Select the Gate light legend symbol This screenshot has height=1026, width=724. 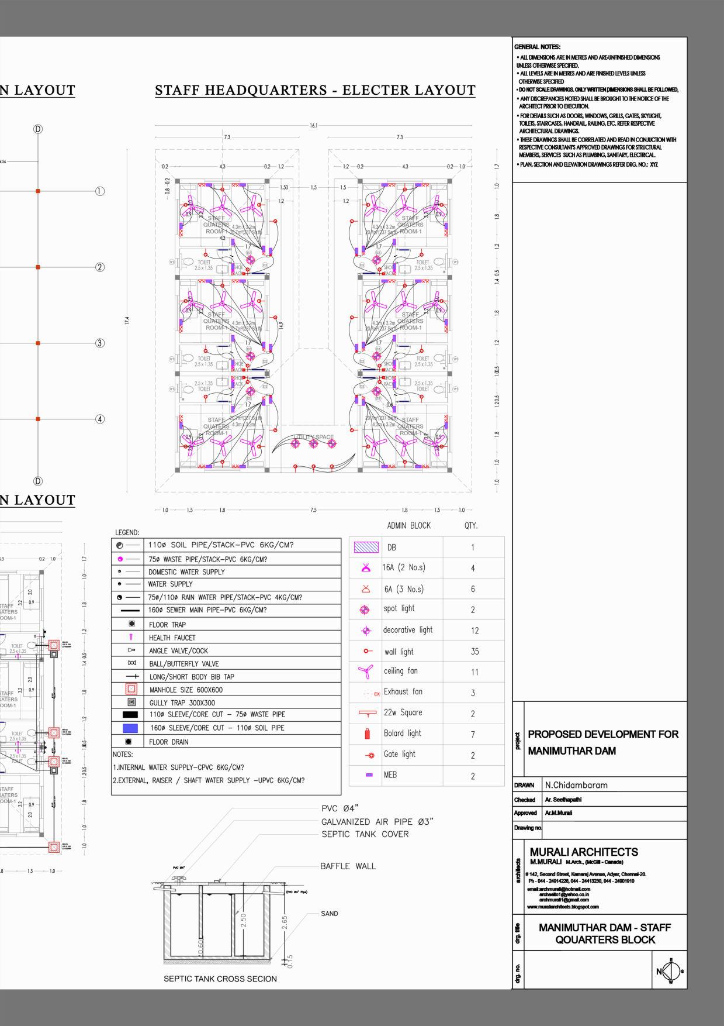[370, 755]
